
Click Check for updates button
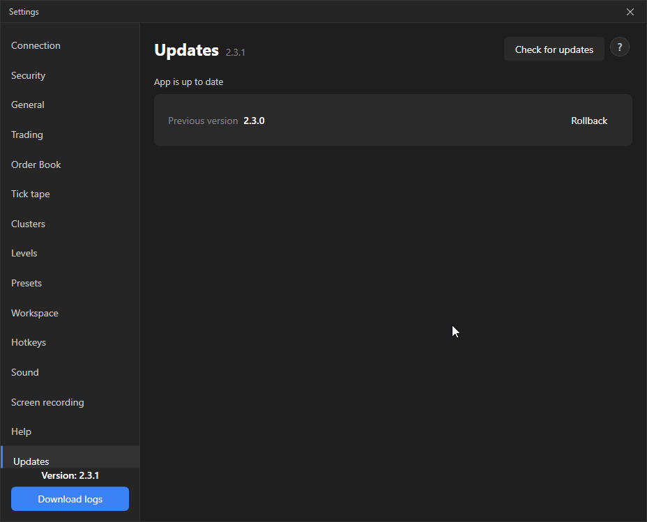click(554, 49)
